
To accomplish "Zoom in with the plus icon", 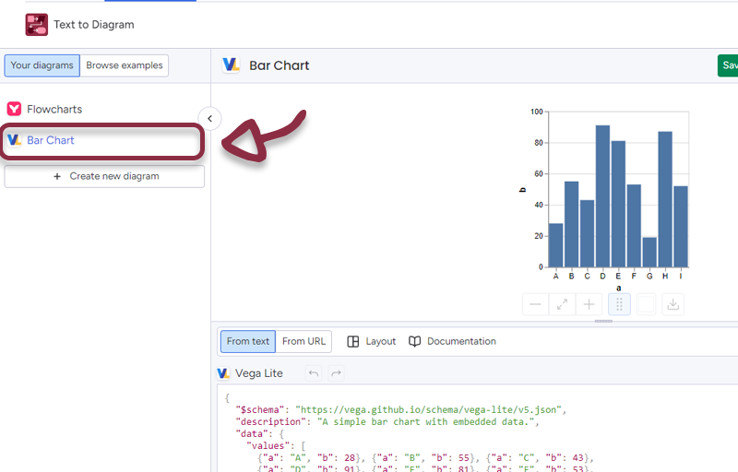I will tap(589, 304).
